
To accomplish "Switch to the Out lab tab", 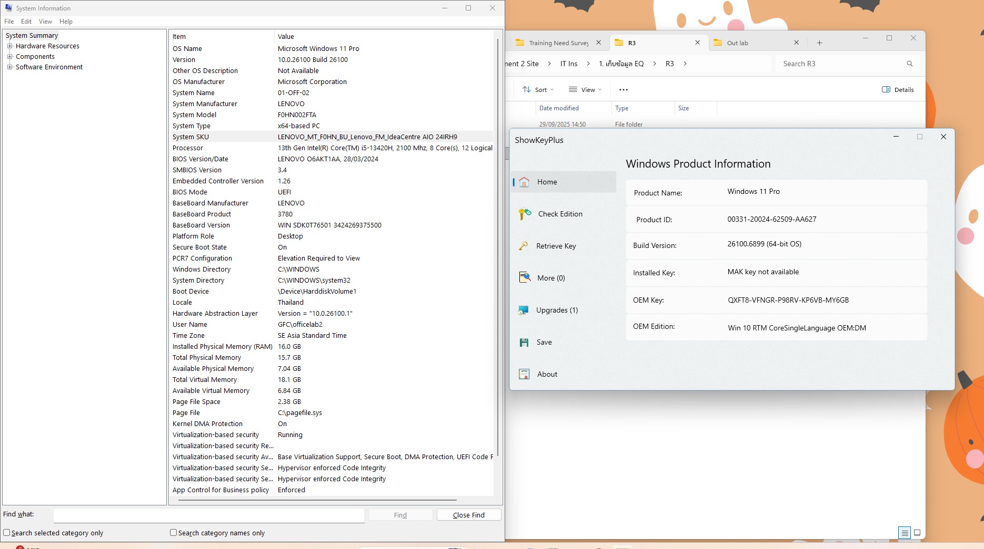I will [x=737, y=43].
